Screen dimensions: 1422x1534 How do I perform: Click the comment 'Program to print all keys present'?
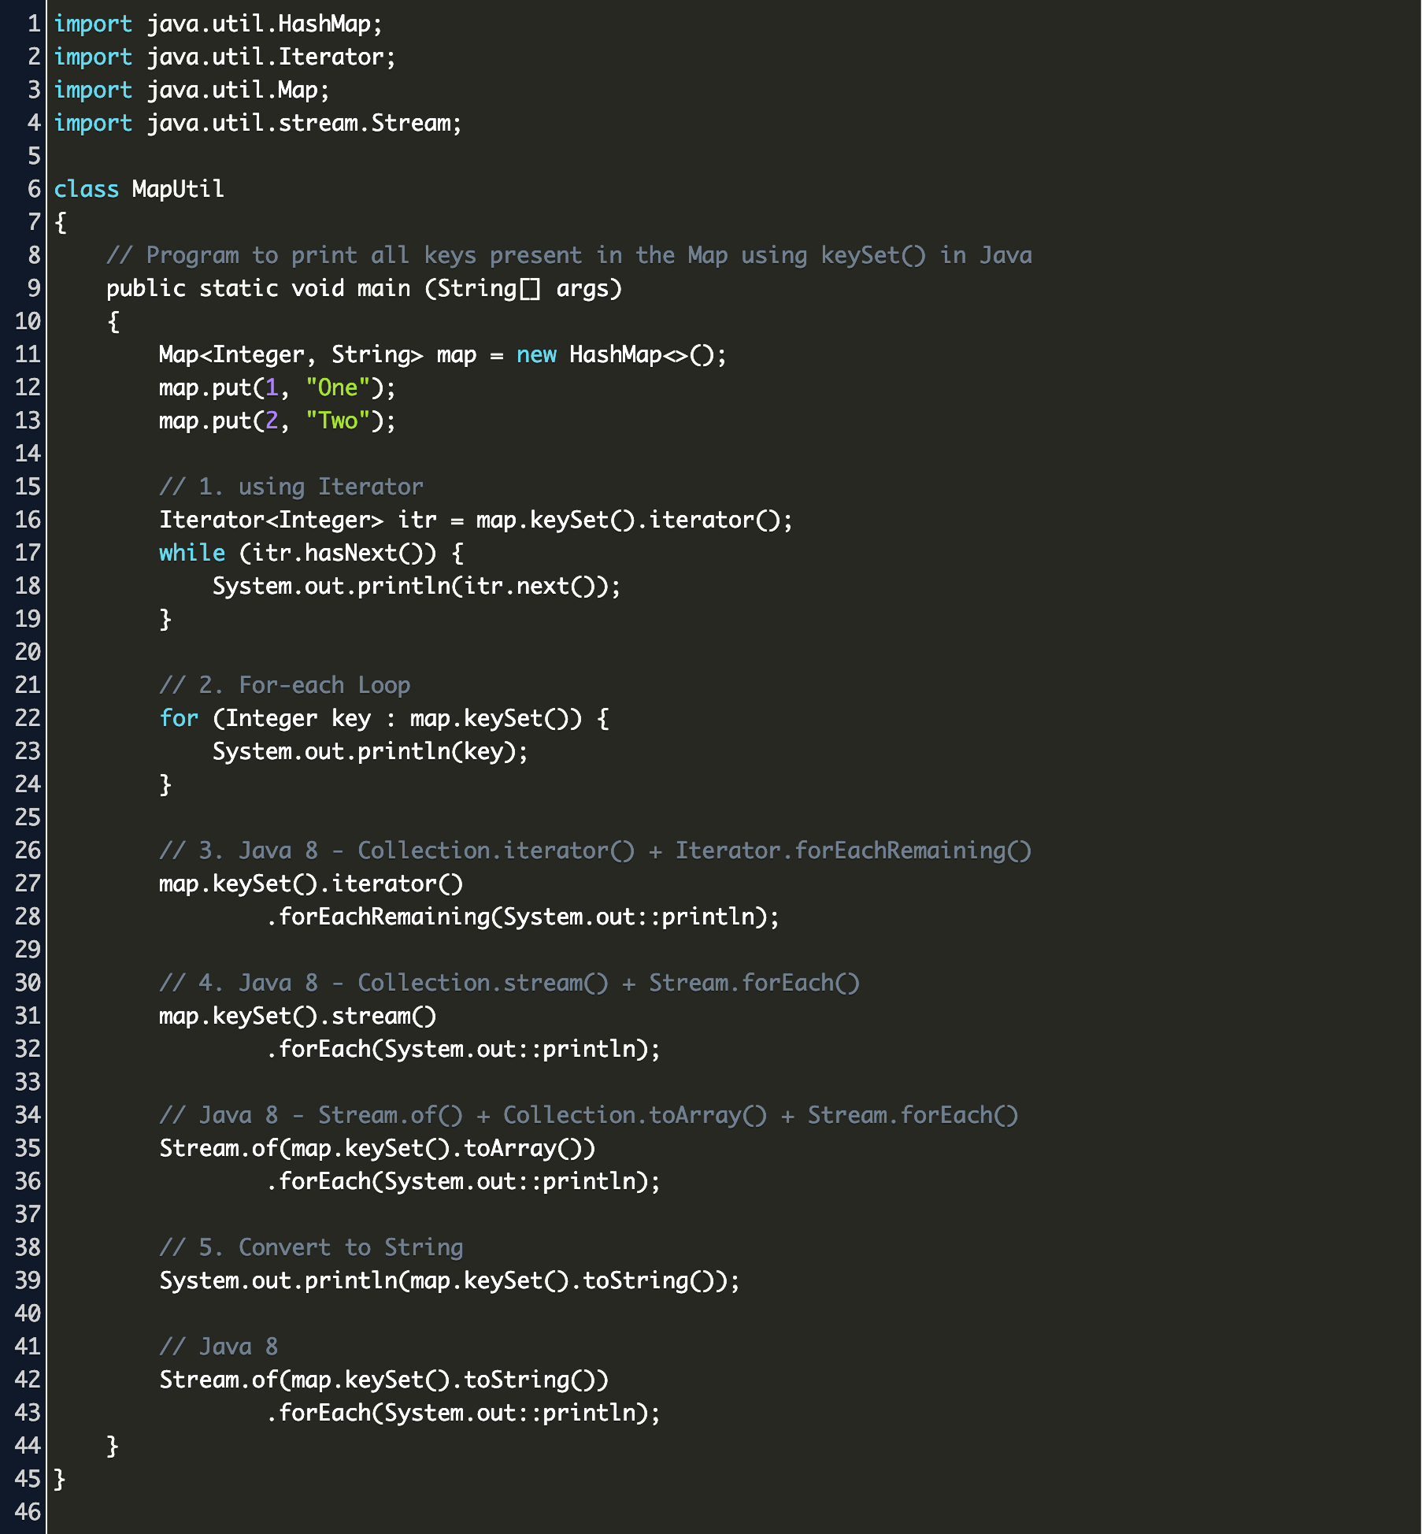pos(569,255)
